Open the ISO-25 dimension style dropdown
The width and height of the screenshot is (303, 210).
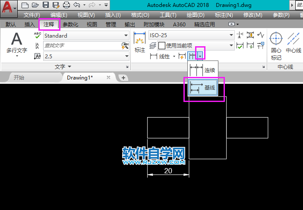click(192, 35)
